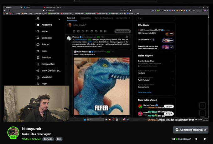
Task: Join the AFK Heroes Idle RPG live
Action: pyautogui.click(x=156, y=32)
